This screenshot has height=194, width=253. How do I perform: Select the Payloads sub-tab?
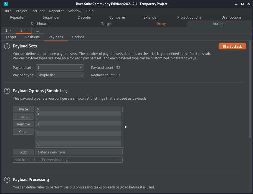tap(56, 37)
